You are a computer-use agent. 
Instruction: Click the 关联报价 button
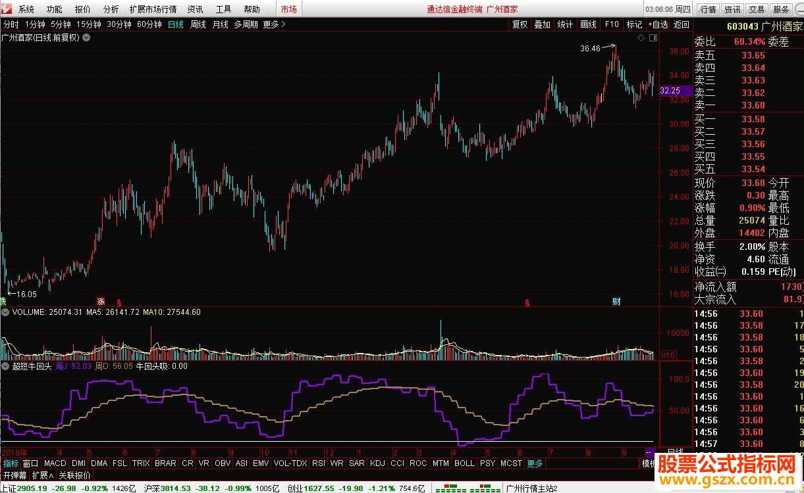click(x=74, y=475)
